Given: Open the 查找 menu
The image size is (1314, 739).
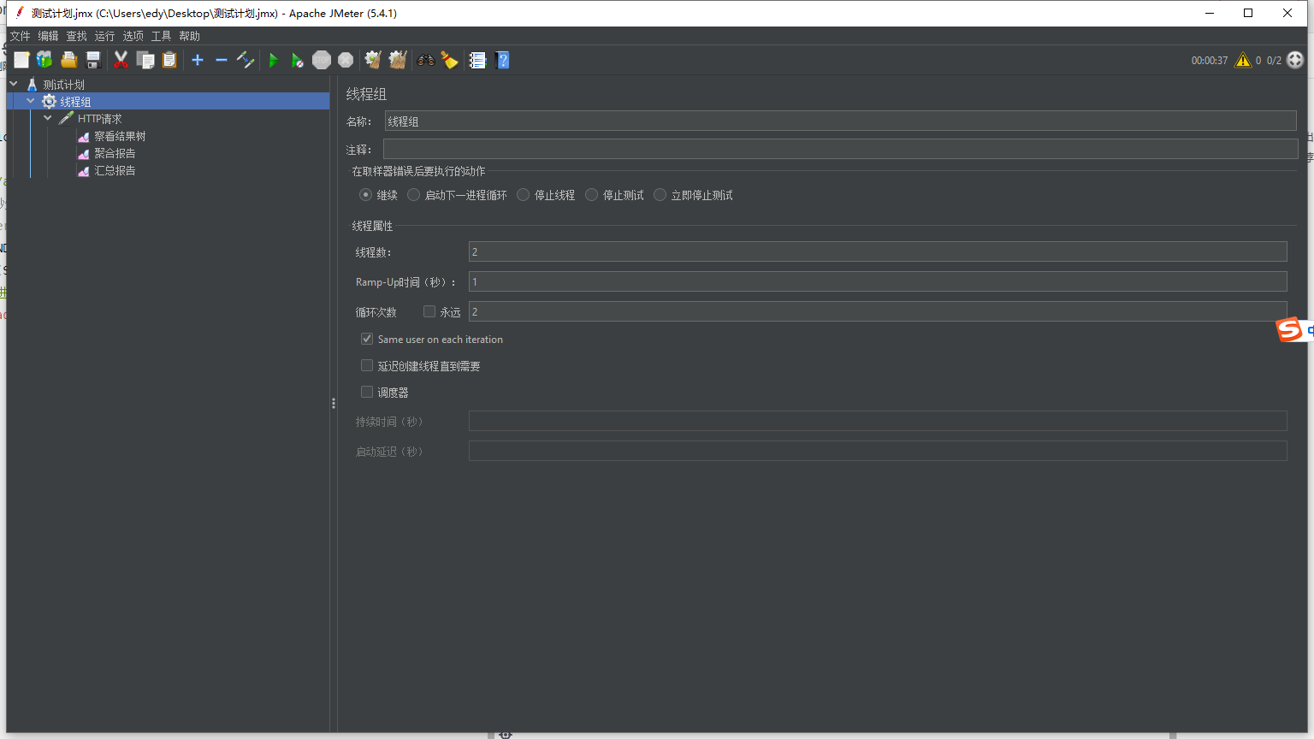Looking at the screenshot, I should 76,36.
